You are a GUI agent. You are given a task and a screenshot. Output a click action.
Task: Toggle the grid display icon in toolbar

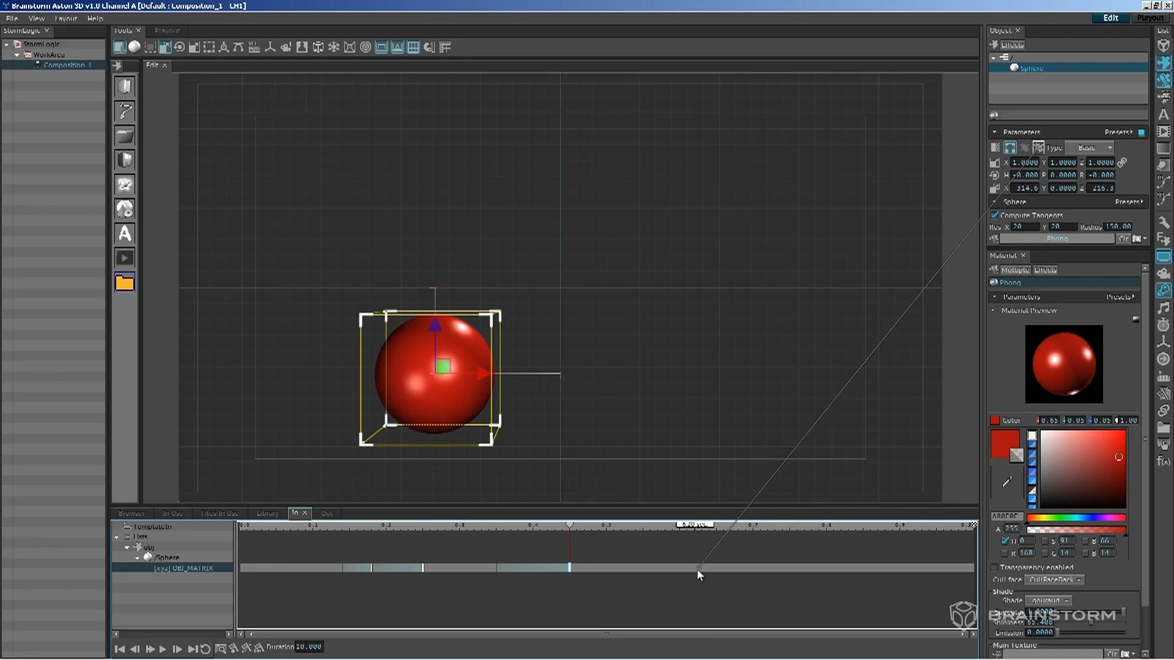[x=413, y=47]
